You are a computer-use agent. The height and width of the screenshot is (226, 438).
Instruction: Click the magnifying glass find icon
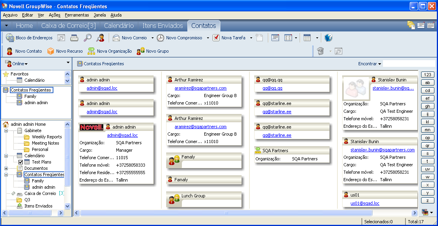pyautogui.click(x=88, y=38)
